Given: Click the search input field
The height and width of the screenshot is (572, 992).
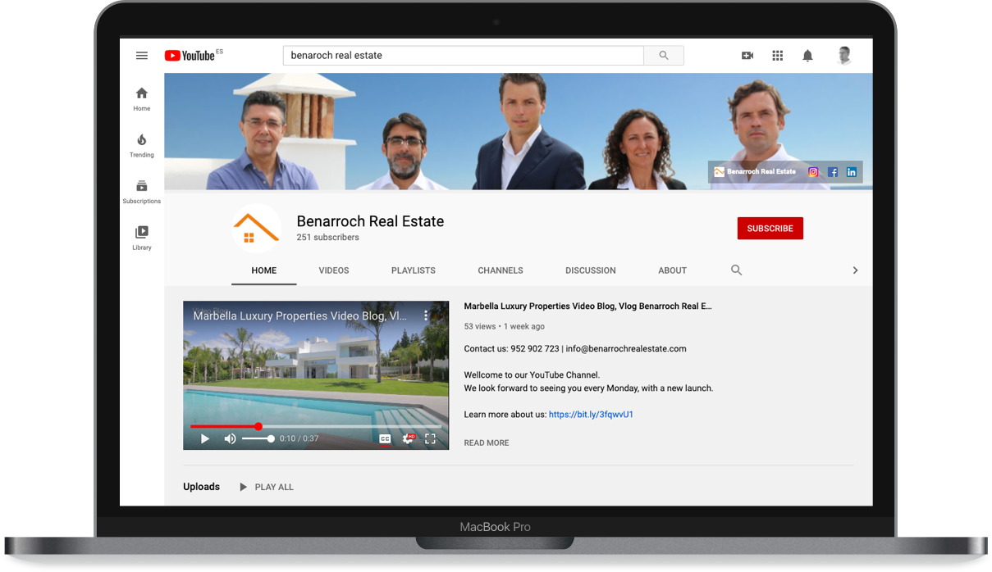Looking at the screenshot, I should pos(464,56).
